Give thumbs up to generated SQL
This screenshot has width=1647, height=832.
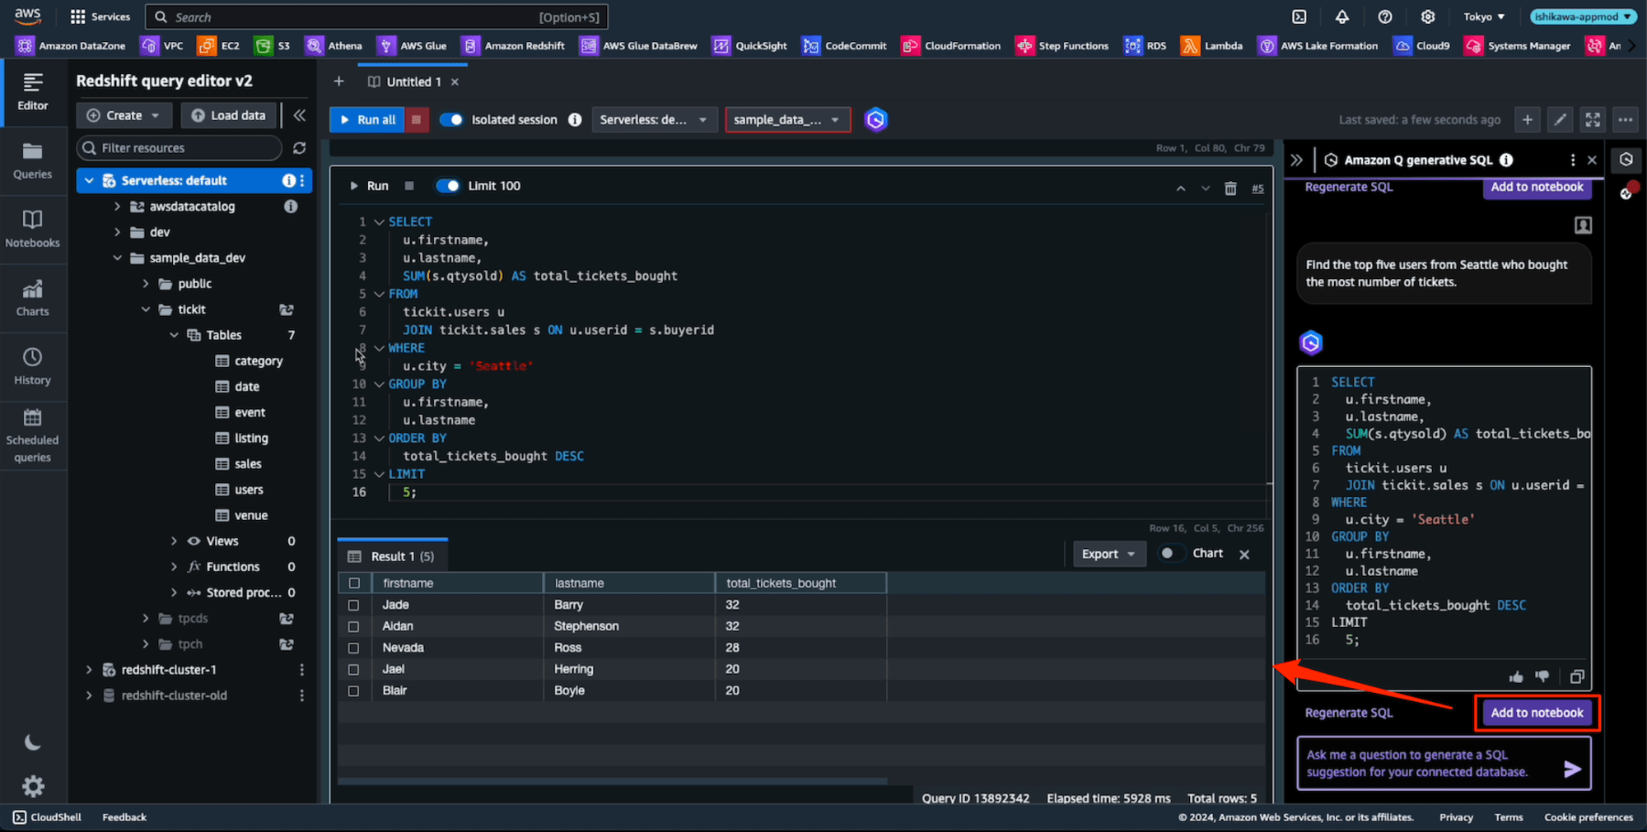(x=1516, y=676)
